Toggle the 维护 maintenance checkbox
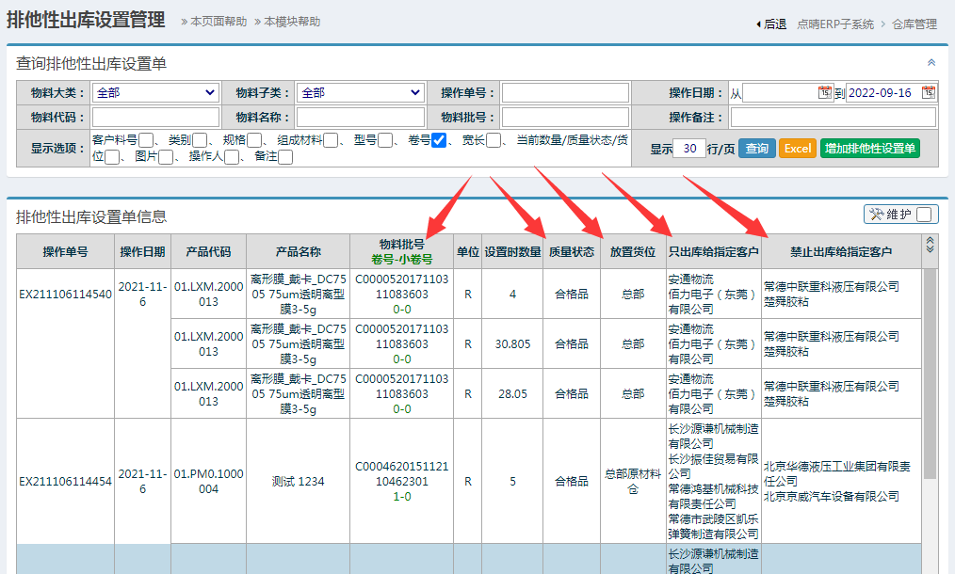This screenshot has height=574, width=955. [x=924, y=215]
